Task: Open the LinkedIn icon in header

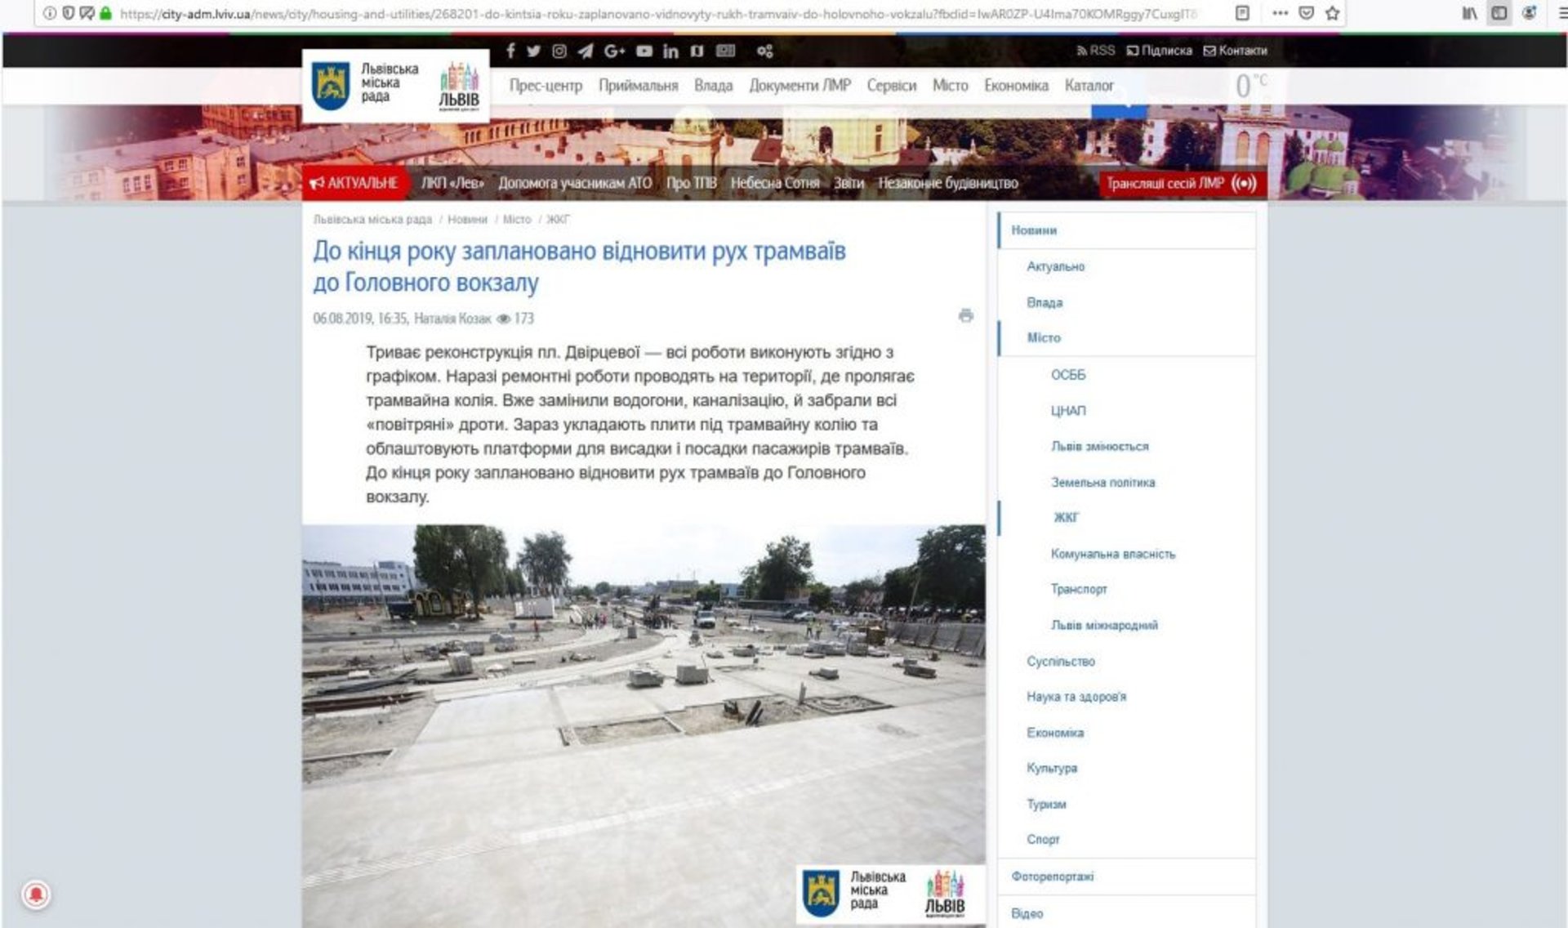Action: pos(670,51)
